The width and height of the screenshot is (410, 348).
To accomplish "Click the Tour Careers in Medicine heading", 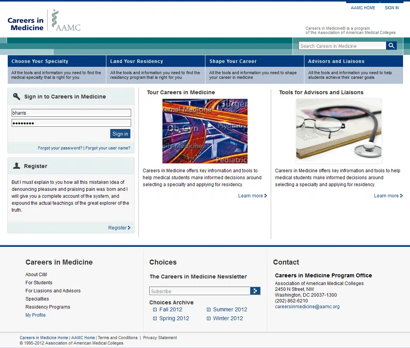I will (181, 92).
